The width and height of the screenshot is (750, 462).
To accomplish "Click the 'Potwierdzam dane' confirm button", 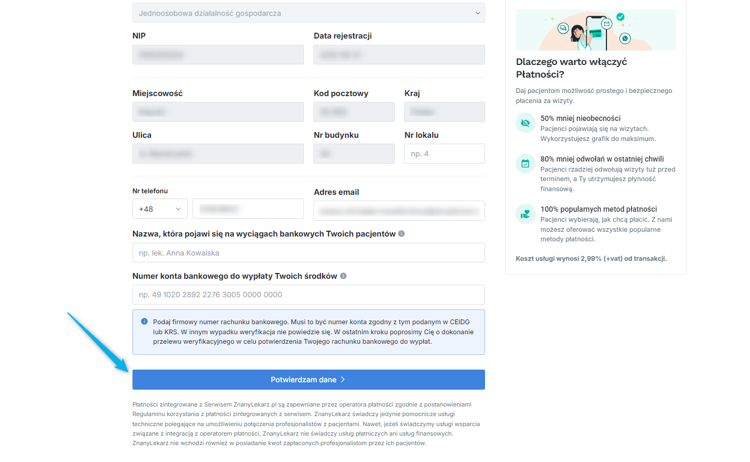I will click(308, 380).
